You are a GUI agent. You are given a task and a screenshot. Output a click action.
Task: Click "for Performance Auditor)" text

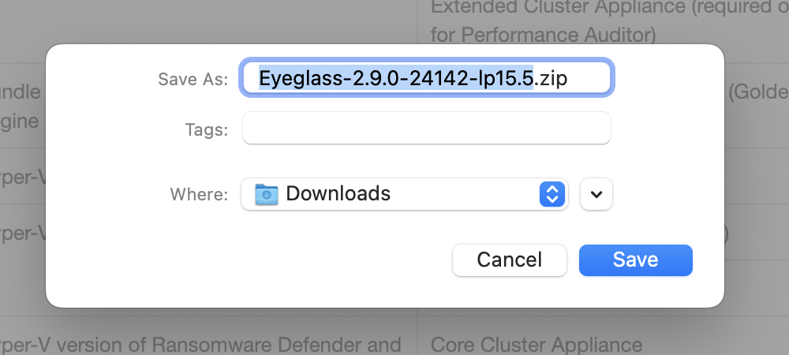[544, 35]
